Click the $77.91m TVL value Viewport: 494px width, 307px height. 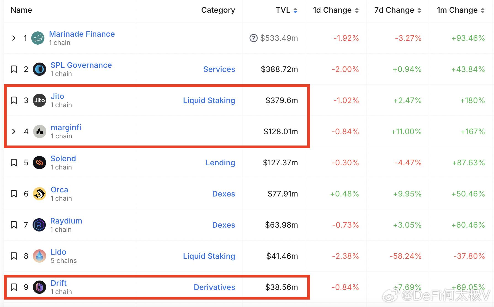click(x=283, y=194)
